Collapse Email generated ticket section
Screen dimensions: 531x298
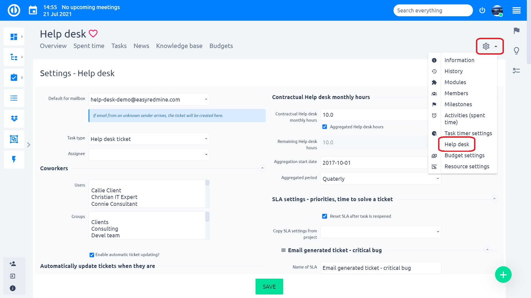487,250
